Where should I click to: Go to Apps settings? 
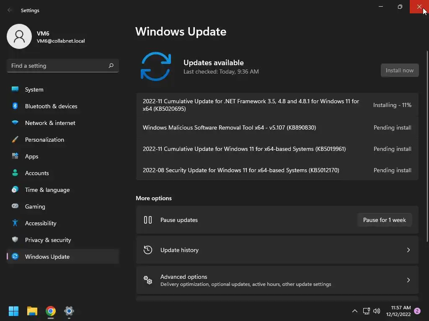pyautogui.click(x=63, y=156)
